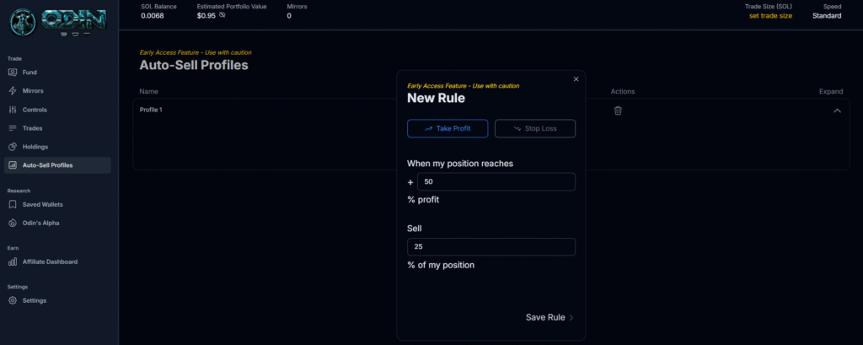
Task: Close the New Rule dialog
Action: [576, 79]
